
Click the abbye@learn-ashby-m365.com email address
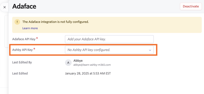[x=92, y=65]
